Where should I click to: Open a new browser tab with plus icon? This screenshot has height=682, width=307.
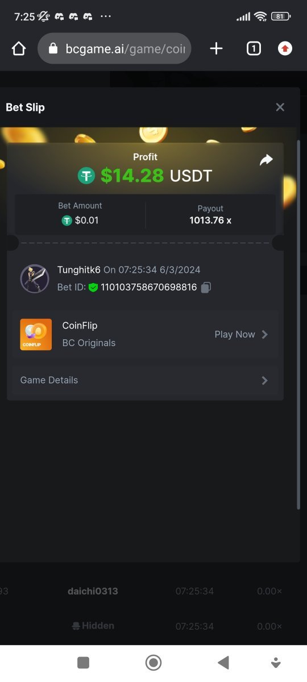point(216,49)
